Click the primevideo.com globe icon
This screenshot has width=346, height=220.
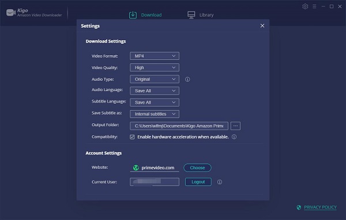(136, 168)
